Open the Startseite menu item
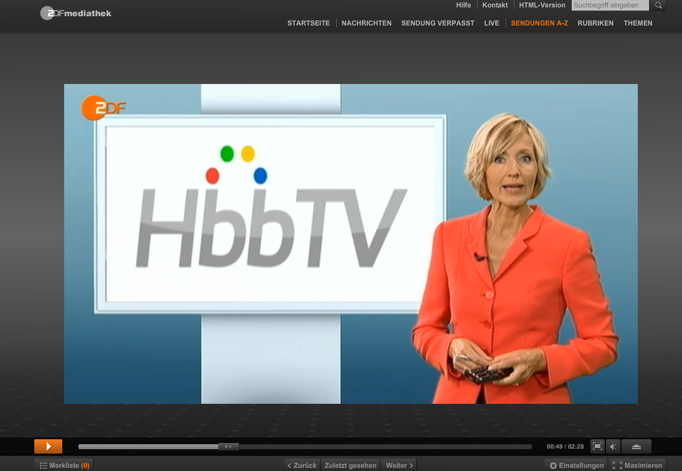Viewport: 682px width, 471px height. [308, 23]
